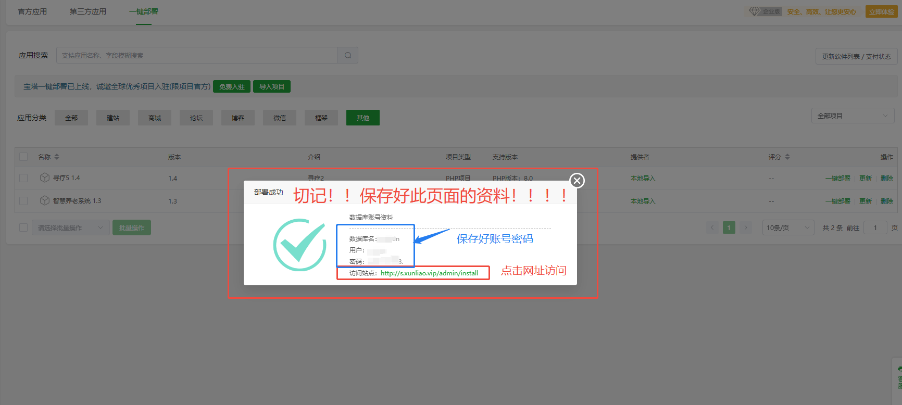
Task: Check the box for 智慧养老系统 1.3 row
Action: pyautogui.click(x=23, y=201)
